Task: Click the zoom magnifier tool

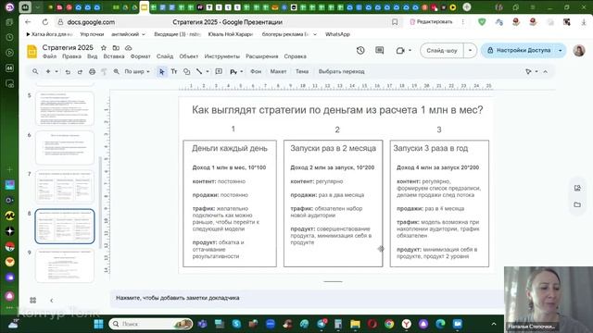Action: coord(117,71)
